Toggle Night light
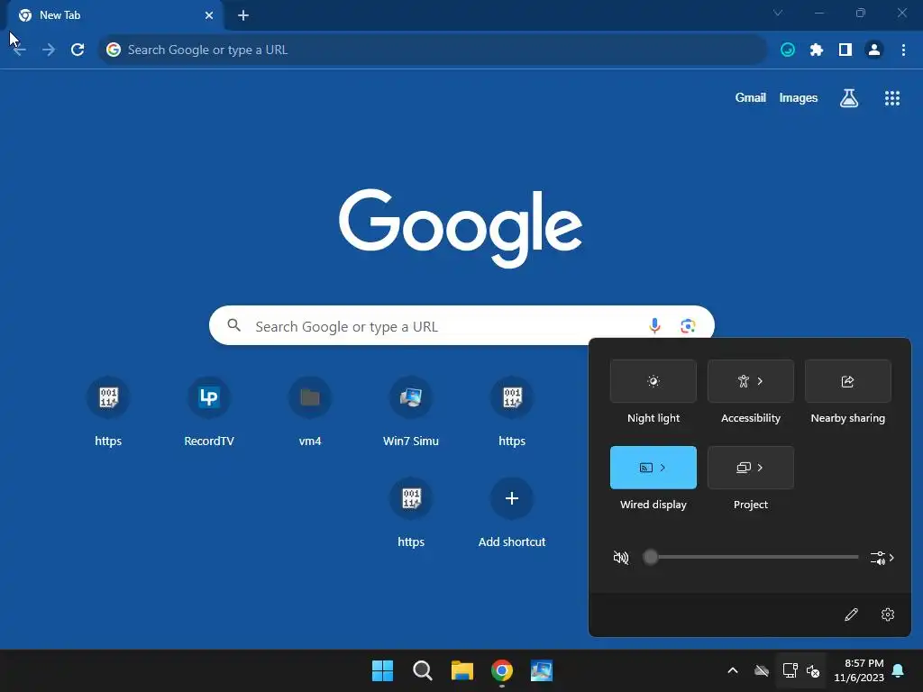This screenshot has width=923, height=692. click(653, 381)
